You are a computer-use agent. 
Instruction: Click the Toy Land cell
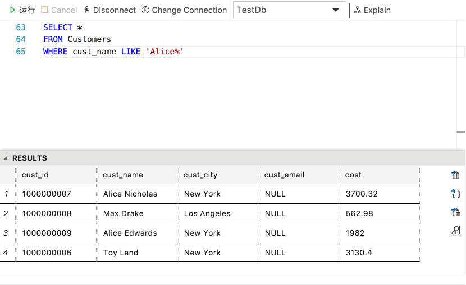click(x=136, y=253)
